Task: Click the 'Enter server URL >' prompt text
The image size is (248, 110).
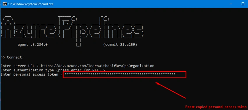Action: coord(20,66)
